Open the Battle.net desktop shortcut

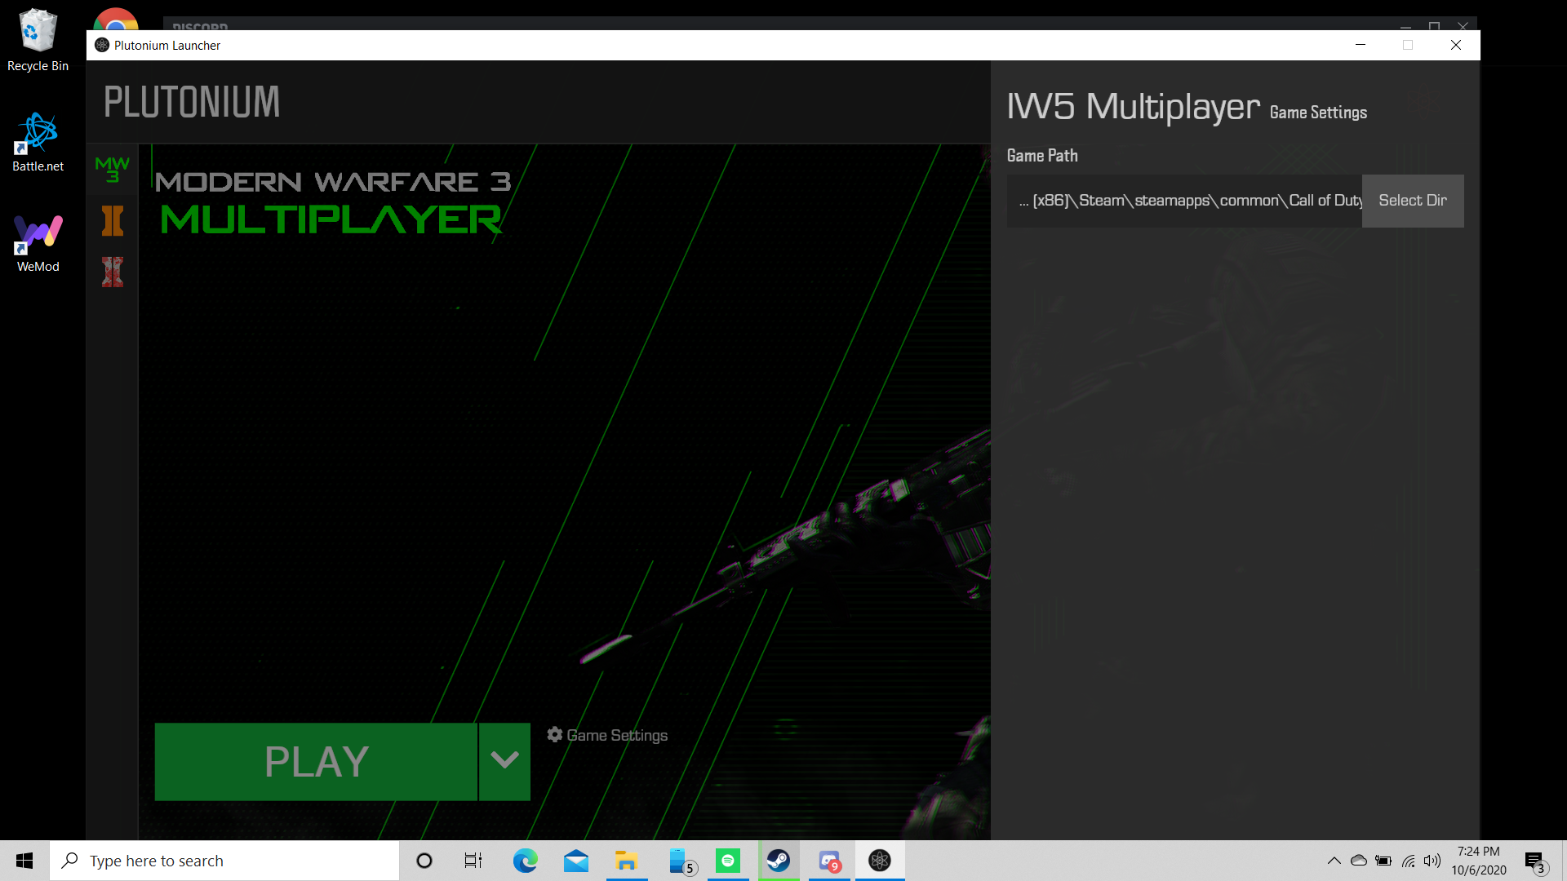pyautogui.click(x=38, y=143)
